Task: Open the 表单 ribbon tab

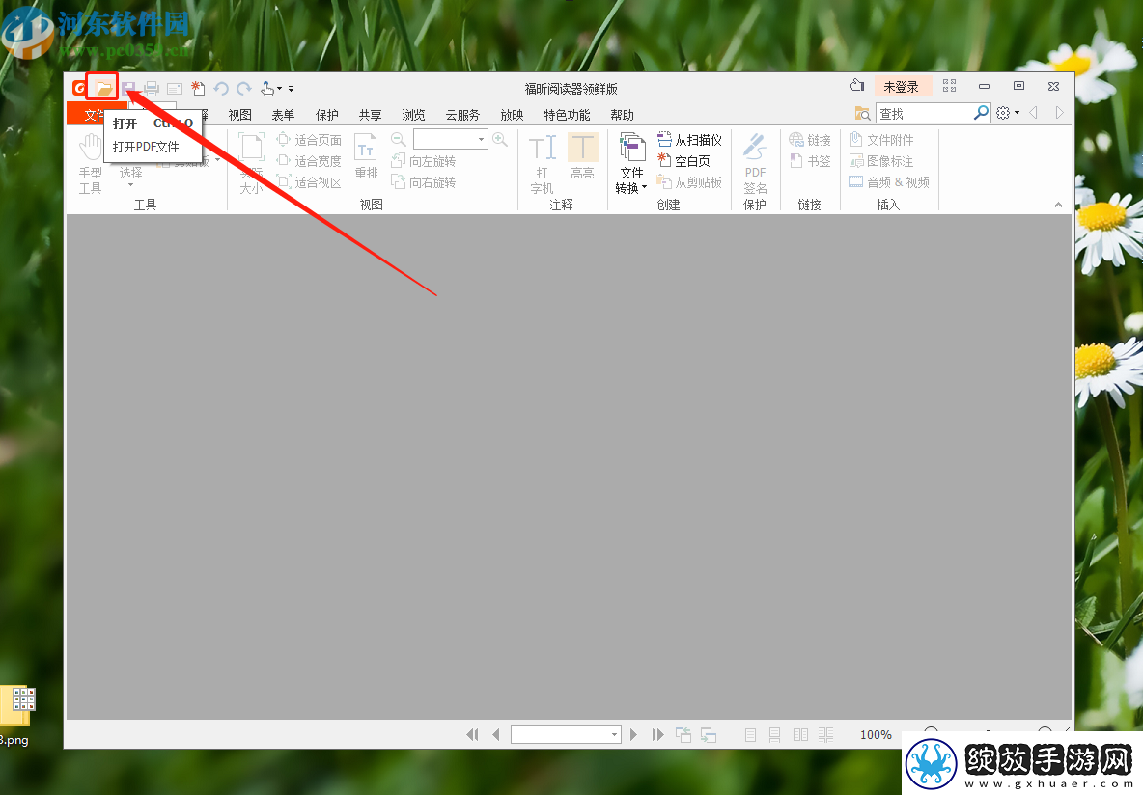Action: (x=283, y=115)
